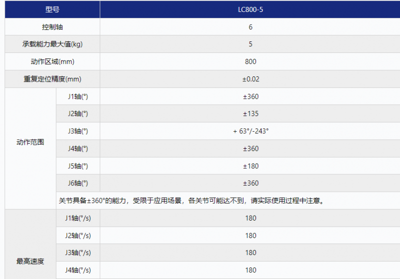Click the 动作区域(mm) row label

point(52,61)
